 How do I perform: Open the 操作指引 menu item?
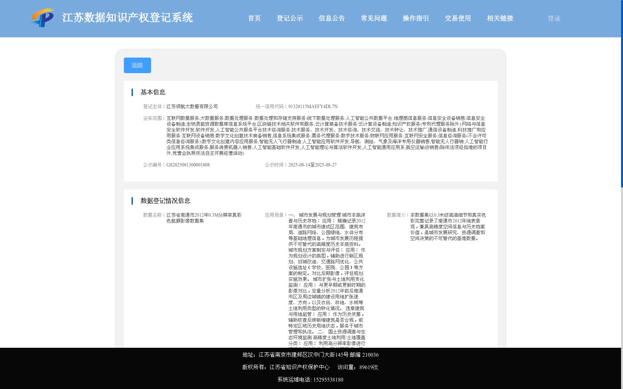coord(416,18)
